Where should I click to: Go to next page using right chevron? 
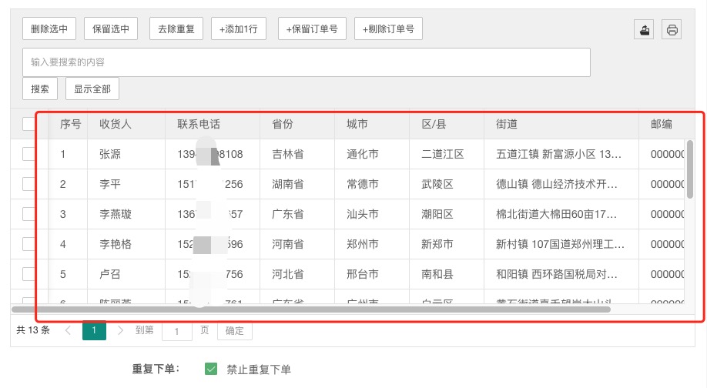point(120,330)
